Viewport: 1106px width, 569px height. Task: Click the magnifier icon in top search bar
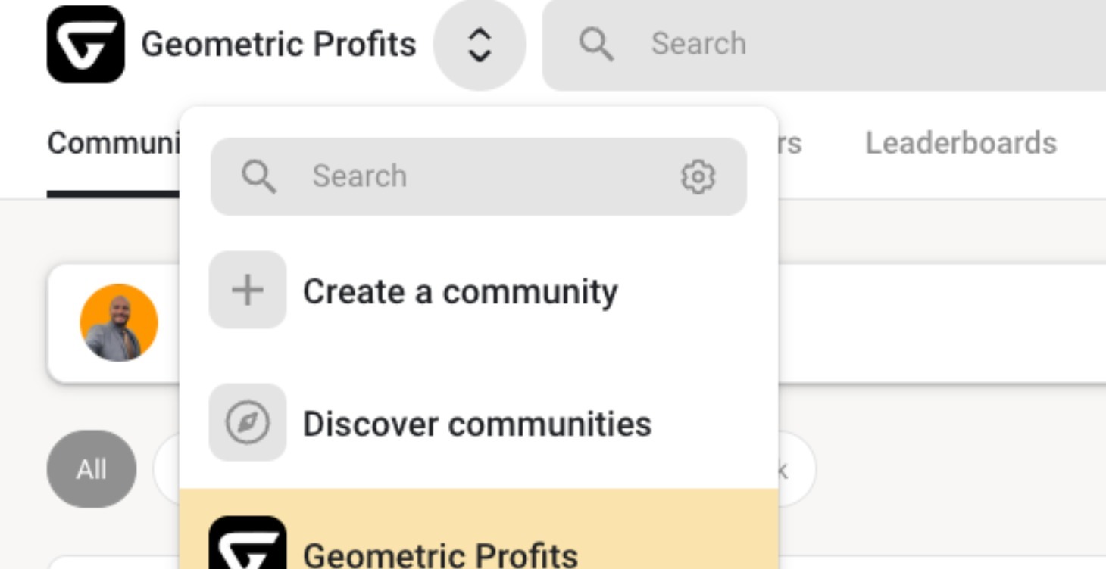click(596, 44)
